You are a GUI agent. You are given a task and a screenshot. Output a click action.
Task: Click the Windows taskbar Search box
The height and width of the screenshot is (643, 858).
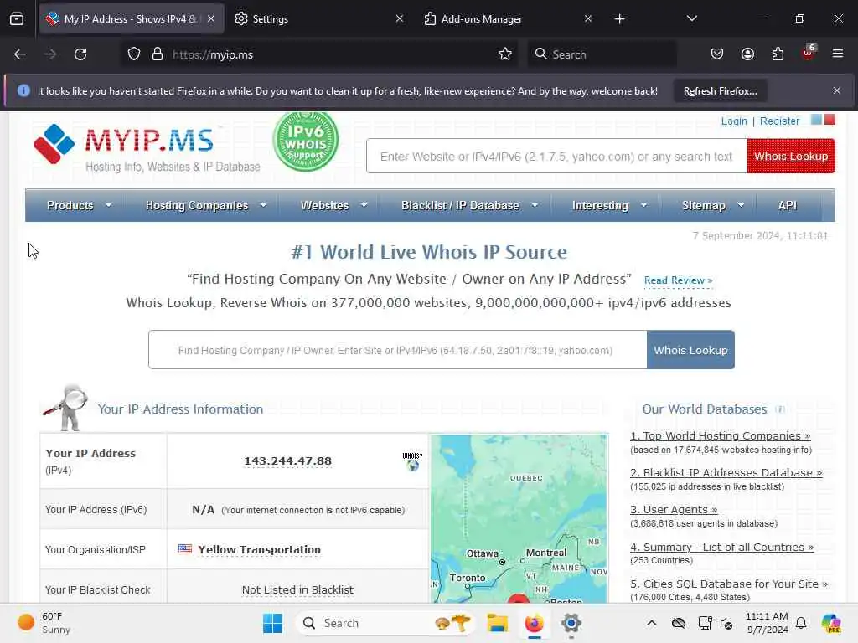coord(385,623)
